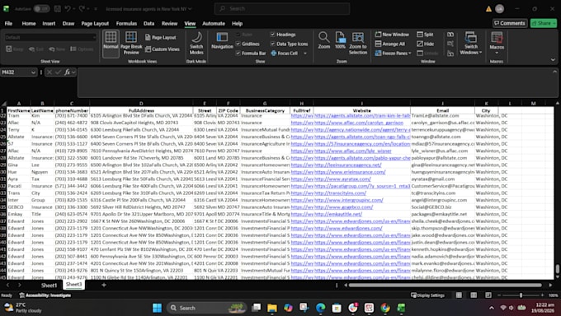Open the leeinsuranceagency.net link
This screenshot has height=316, width=561.
pos(348,165)
